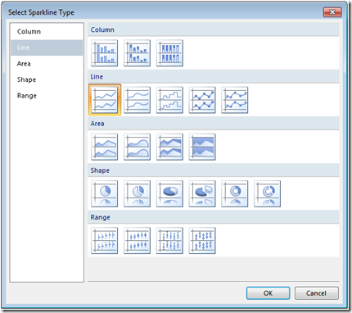Select the Doughnut shape sparkline icon
Viewport: 352px width, 313px height.
(235, 193)
